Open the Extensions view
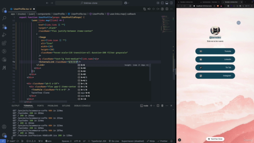Viewport: 254px width, 143px height. [4, 43]
